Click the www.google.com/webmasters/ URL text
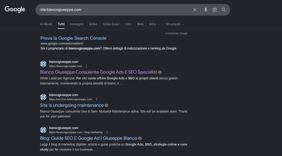Screen dimensions: 282x156 pos(62,44)
